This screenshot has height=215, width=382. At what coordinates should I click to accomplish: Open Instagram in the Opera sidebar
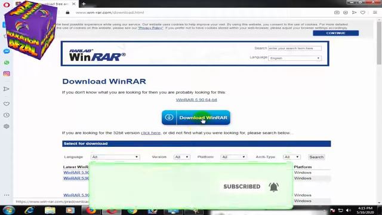7,73
